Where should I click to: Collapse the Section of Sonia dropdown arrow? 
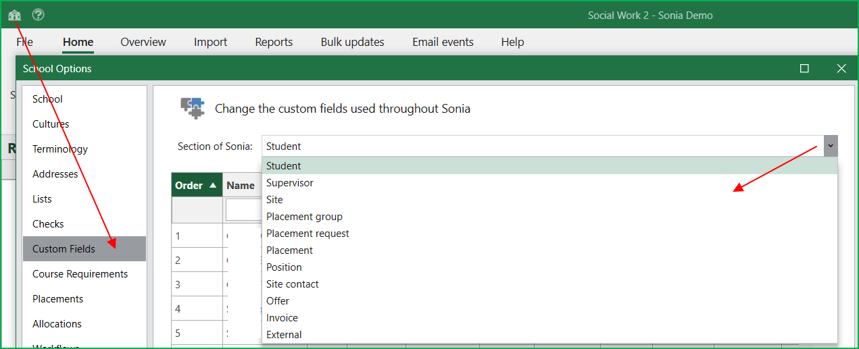(x=831, y=146)
